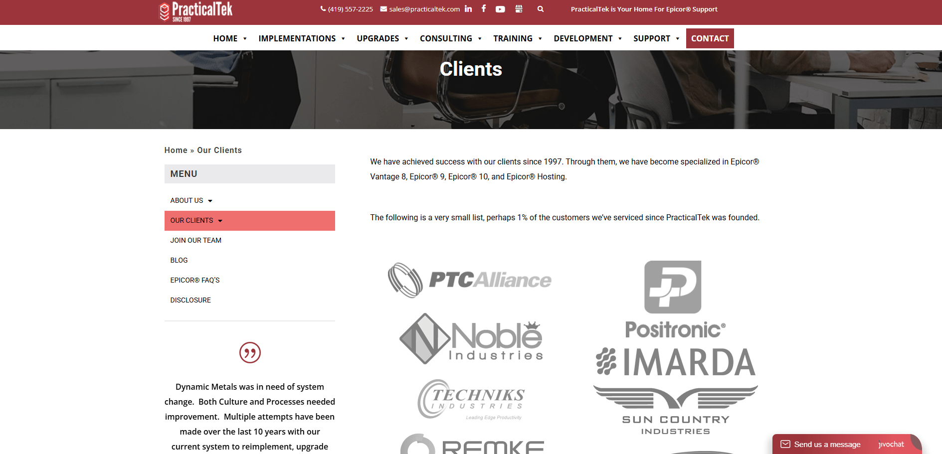Open the YouTube channel icon
Viewport: 942px width, 454px height.
(500, 9)
